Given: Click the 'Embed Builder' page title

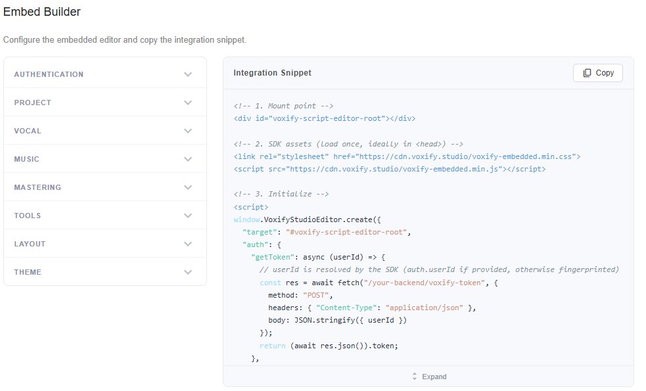Looking at the screenshot, I should point(42,12).
